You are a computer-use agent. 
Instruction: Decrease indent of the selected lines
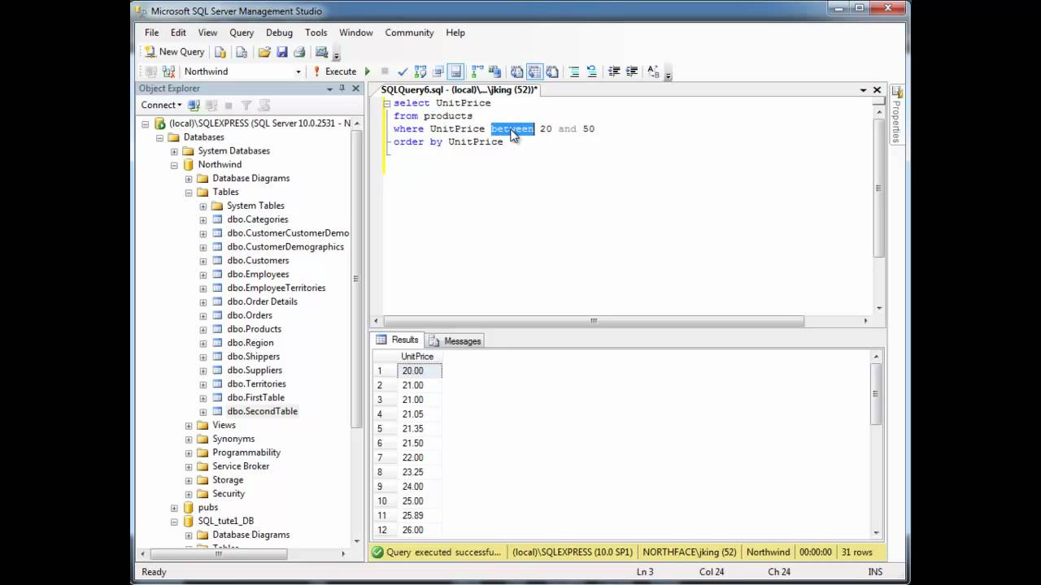(614, 71)
